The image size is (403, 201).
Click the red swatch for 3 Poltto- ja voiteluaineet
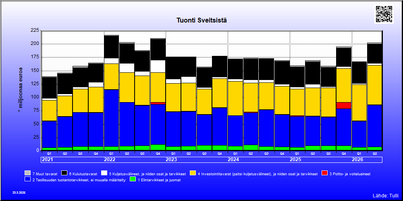[x=324, y=173]
